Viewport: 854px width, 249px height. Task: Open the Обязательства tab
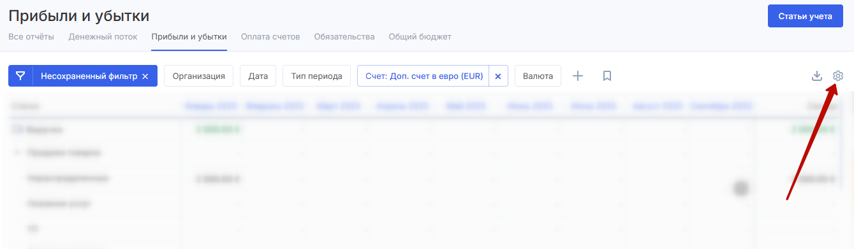coord(344,36)
